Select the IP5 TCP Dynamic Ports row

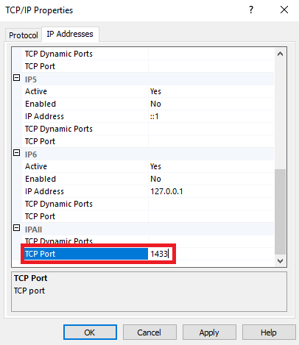pyautogui.click(x=148, y=129)
